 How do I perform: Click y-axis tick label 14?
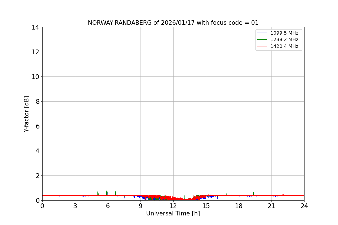[35, 27]
